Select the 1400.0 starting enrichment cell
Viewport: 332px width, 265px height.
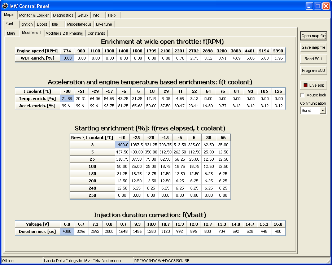coord(122,145)
